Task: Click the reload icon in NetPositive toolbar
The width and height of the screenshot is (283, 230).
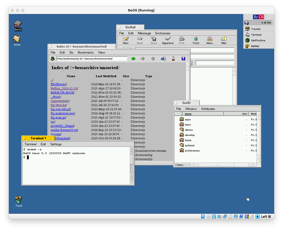Action: coord(163,59)
